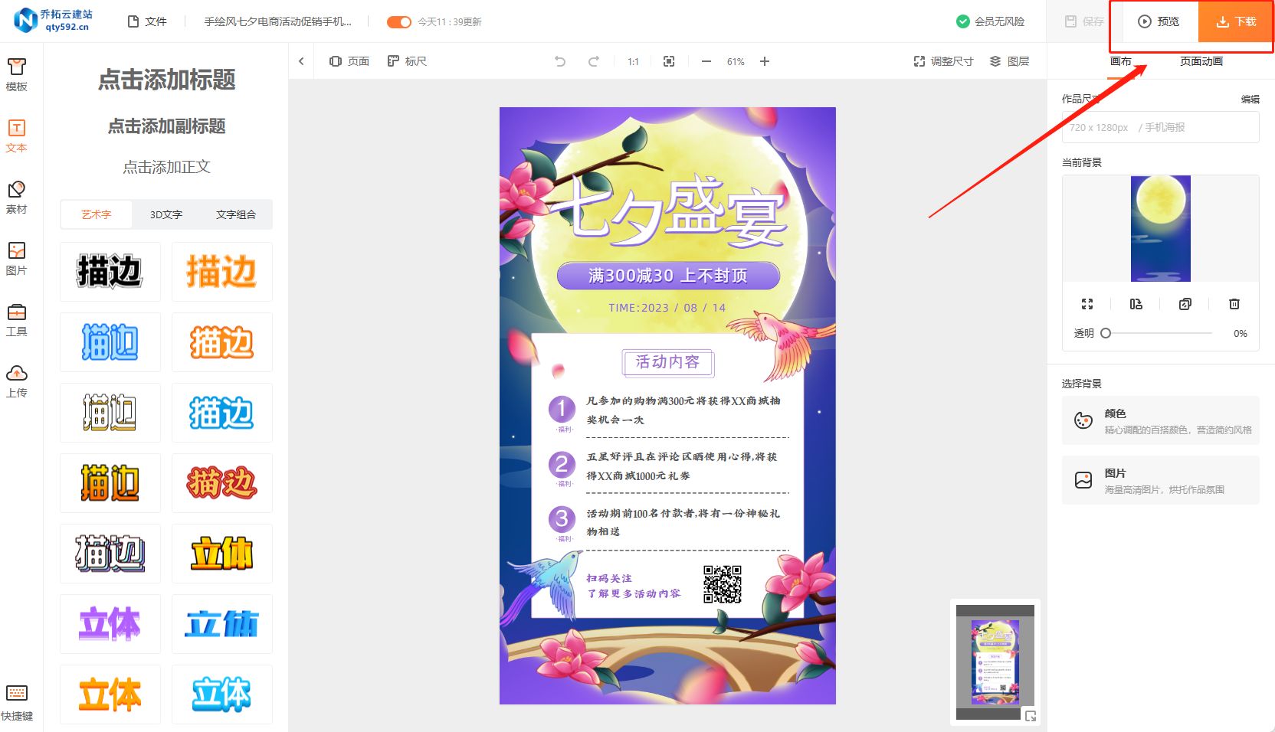Select the 活动内容 heading on the poster

tap(667, 362)
